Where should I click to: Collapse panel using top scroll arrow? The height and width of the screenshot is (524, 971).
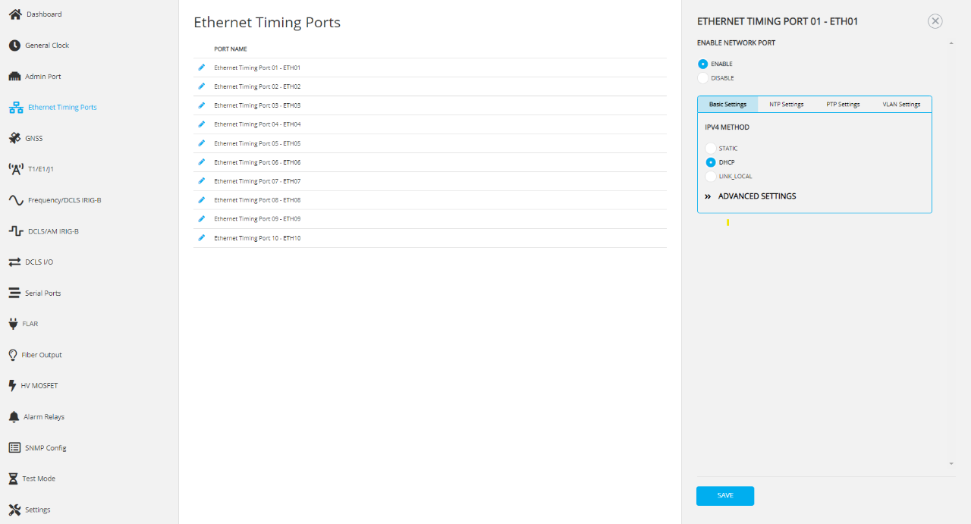[x=951, y=43]
